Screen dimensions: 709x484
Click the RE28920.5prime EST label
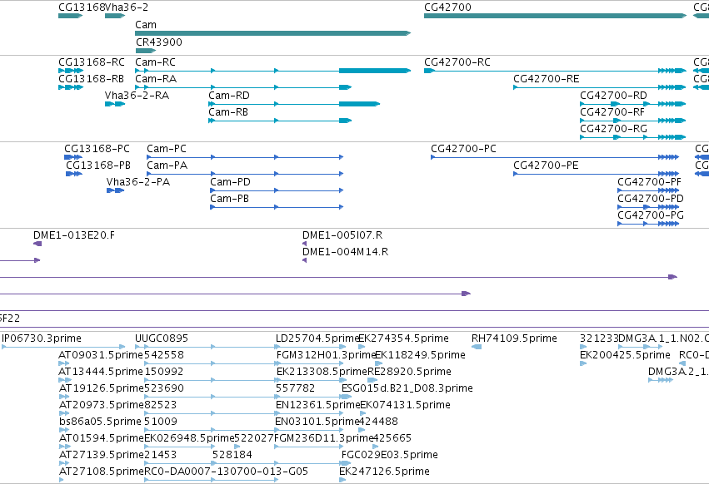pos(409,372)
